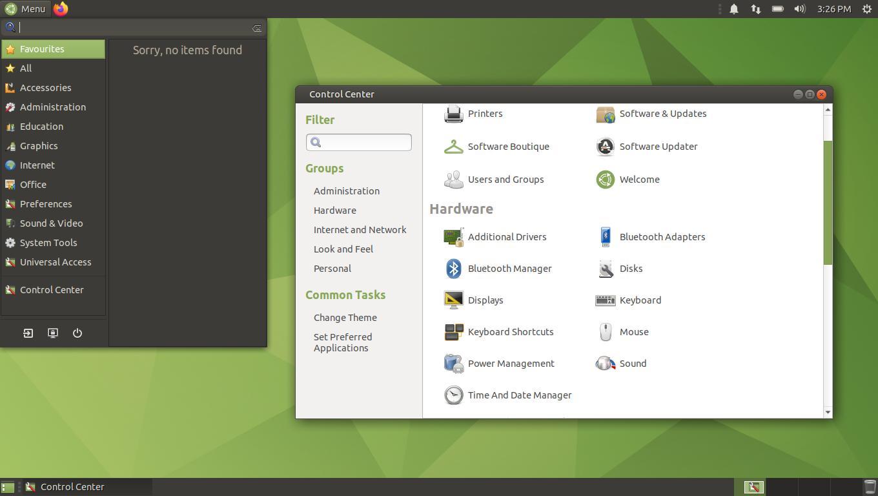Image resolution: width=878 pixels, height=496 pixels.
Task: Open the Sound settings
Action: point(632,363)
